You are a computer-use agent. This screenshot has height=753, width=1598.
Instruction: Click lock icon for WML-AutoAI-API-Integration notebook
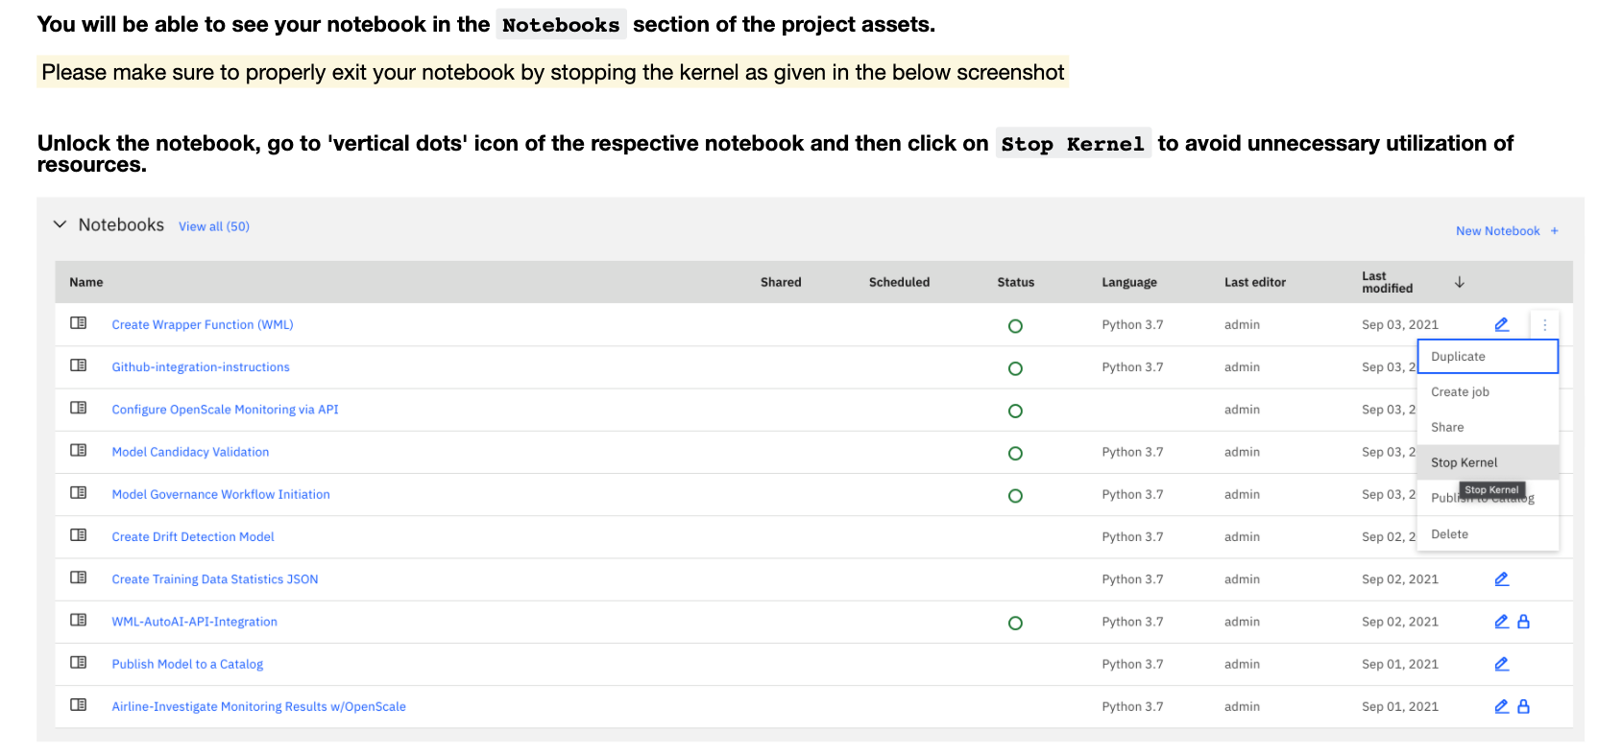click(x=1523, y=622)
